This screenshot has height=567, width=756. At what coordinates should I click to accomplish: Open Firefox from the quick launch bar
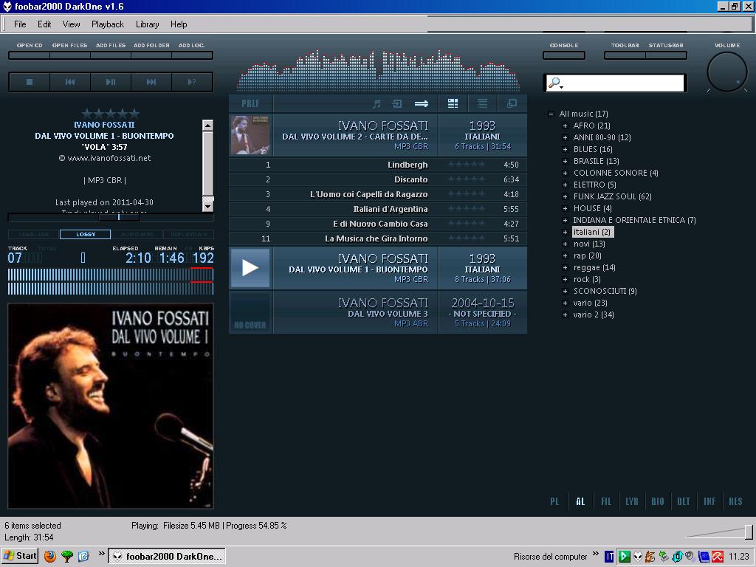[49, 557]
